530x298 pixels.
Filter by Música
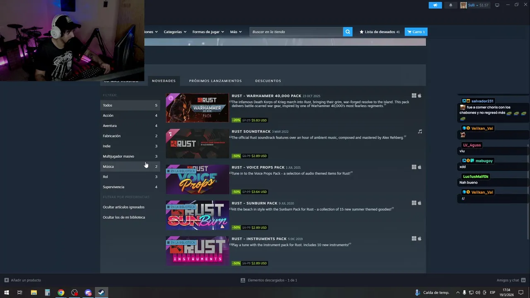tap(130, 166)
